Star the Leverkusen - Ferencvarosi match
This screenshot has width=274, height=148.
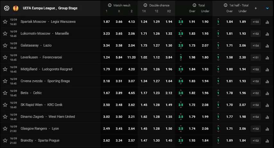[x=5, y=57]
